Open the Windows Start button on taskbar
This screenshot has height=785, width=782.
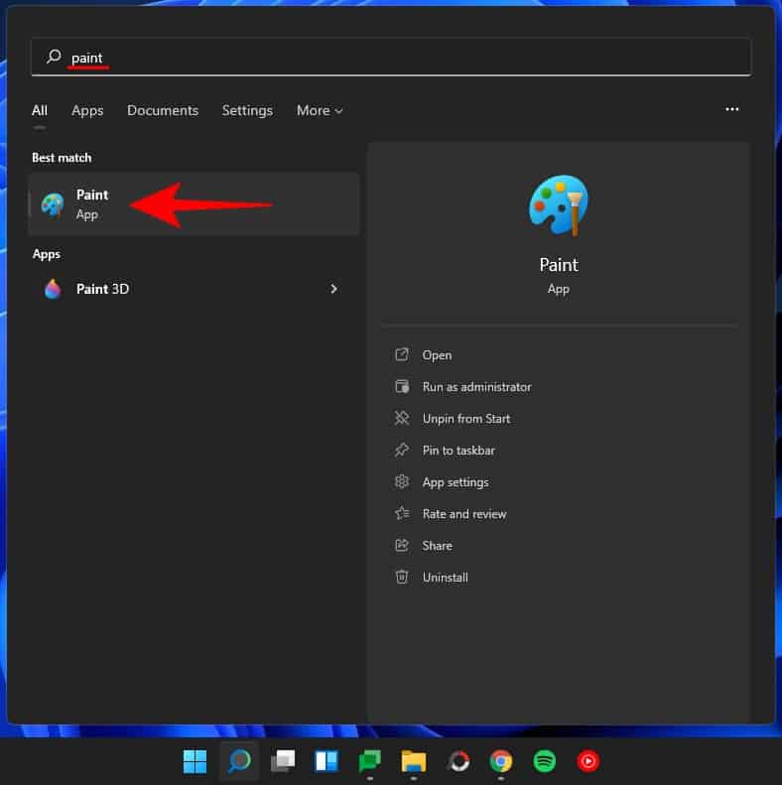[x=195, y=761]
